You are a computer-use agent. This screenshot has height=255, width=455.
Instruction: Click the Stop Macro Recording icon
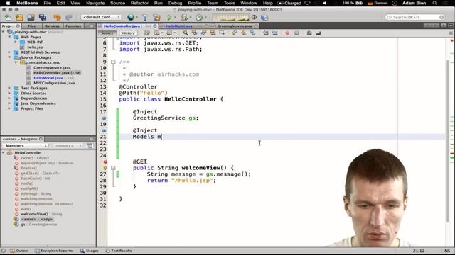pos(296,33)
